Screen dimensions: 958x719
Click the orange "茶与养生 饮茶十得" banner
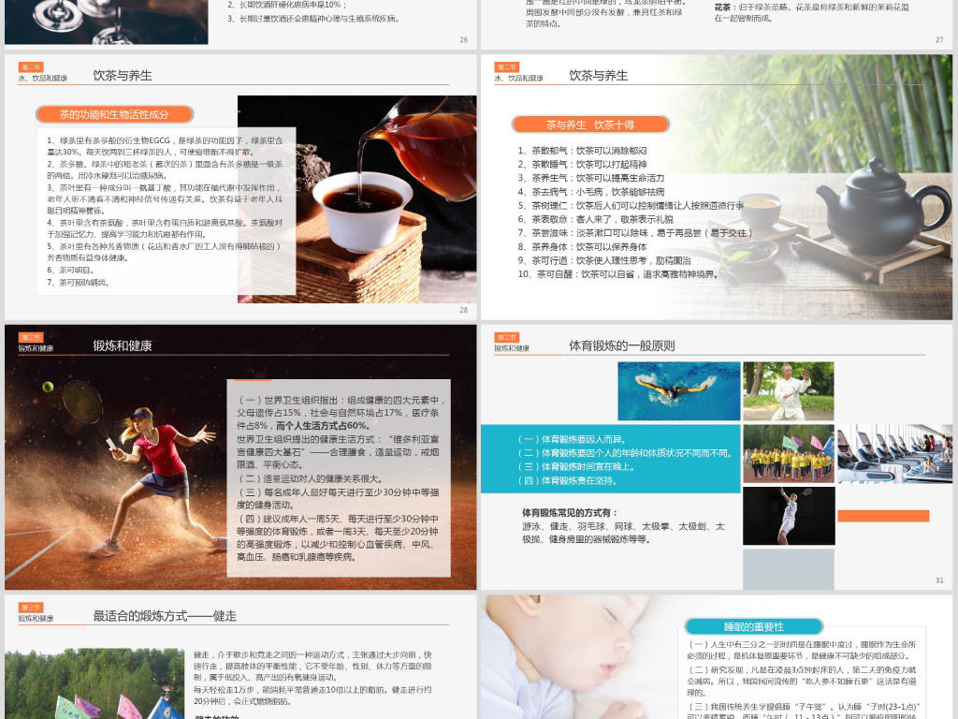[590, 125]
